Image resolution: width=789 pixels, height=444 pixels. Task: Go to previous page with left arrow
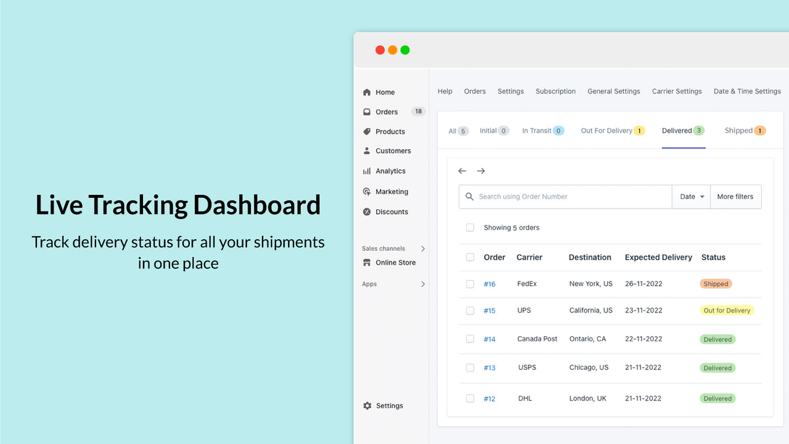point(462,171)
